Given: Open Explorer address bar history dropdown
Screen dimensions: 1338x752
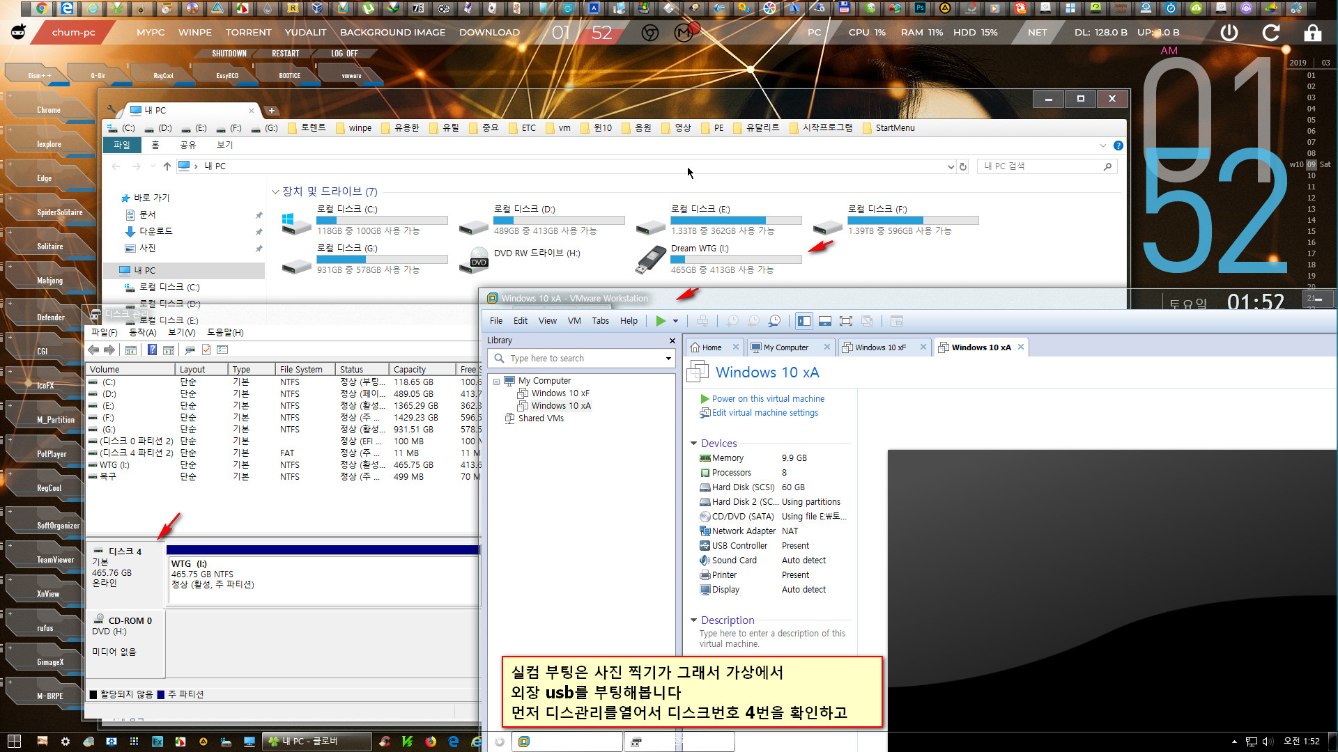Looking at the screenshot, I should click(951, 166).
